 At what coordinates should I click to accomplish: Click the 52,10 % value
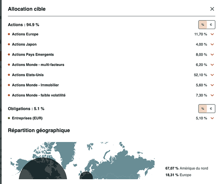pyautogui.click(x=200, y=75)
